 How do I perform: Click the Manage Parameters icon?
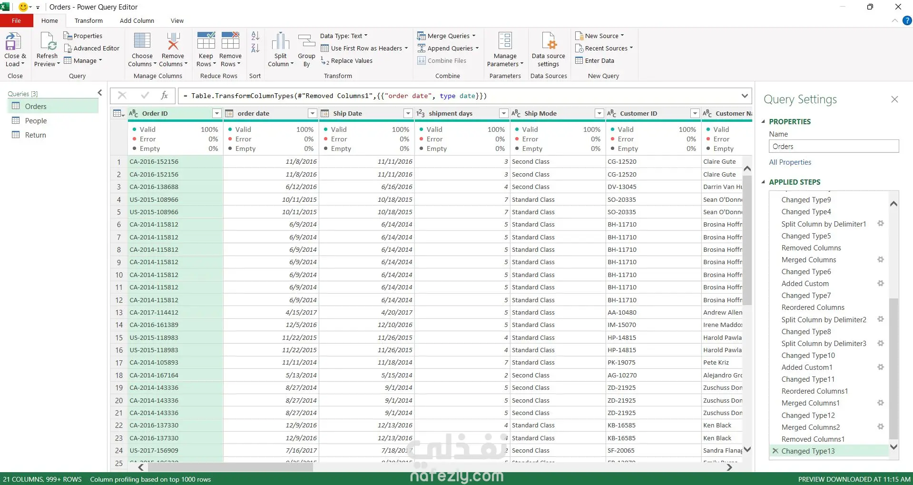pos(505,41)
